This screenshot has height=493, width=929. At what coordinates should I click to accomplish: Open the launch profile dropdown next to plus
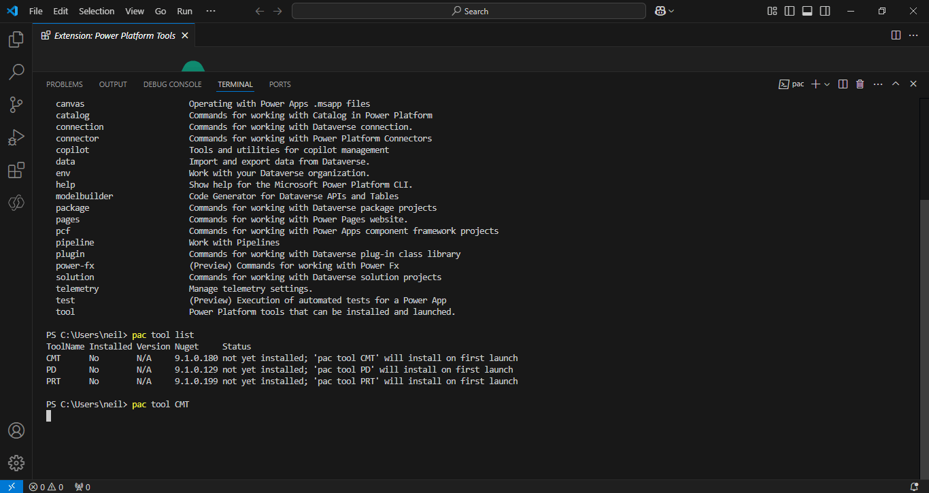[x=827, y=84]
